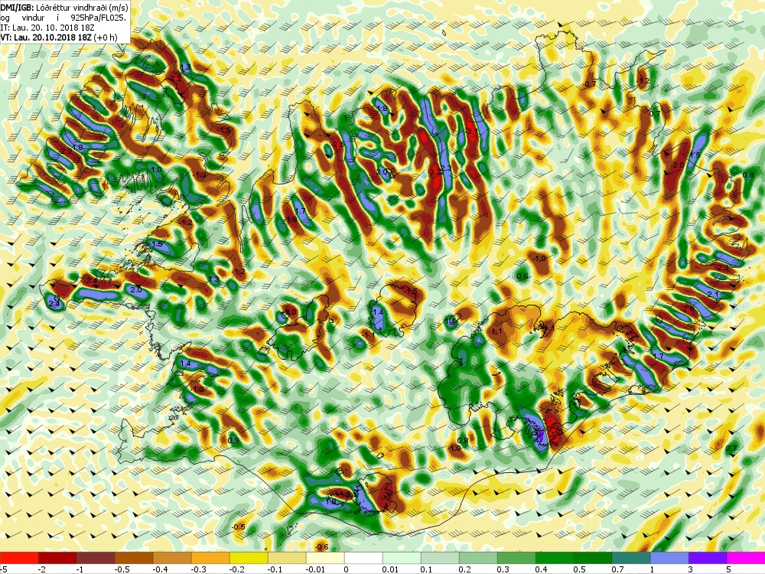Choose the green legend swatch above 0.4

coord(555,558)
